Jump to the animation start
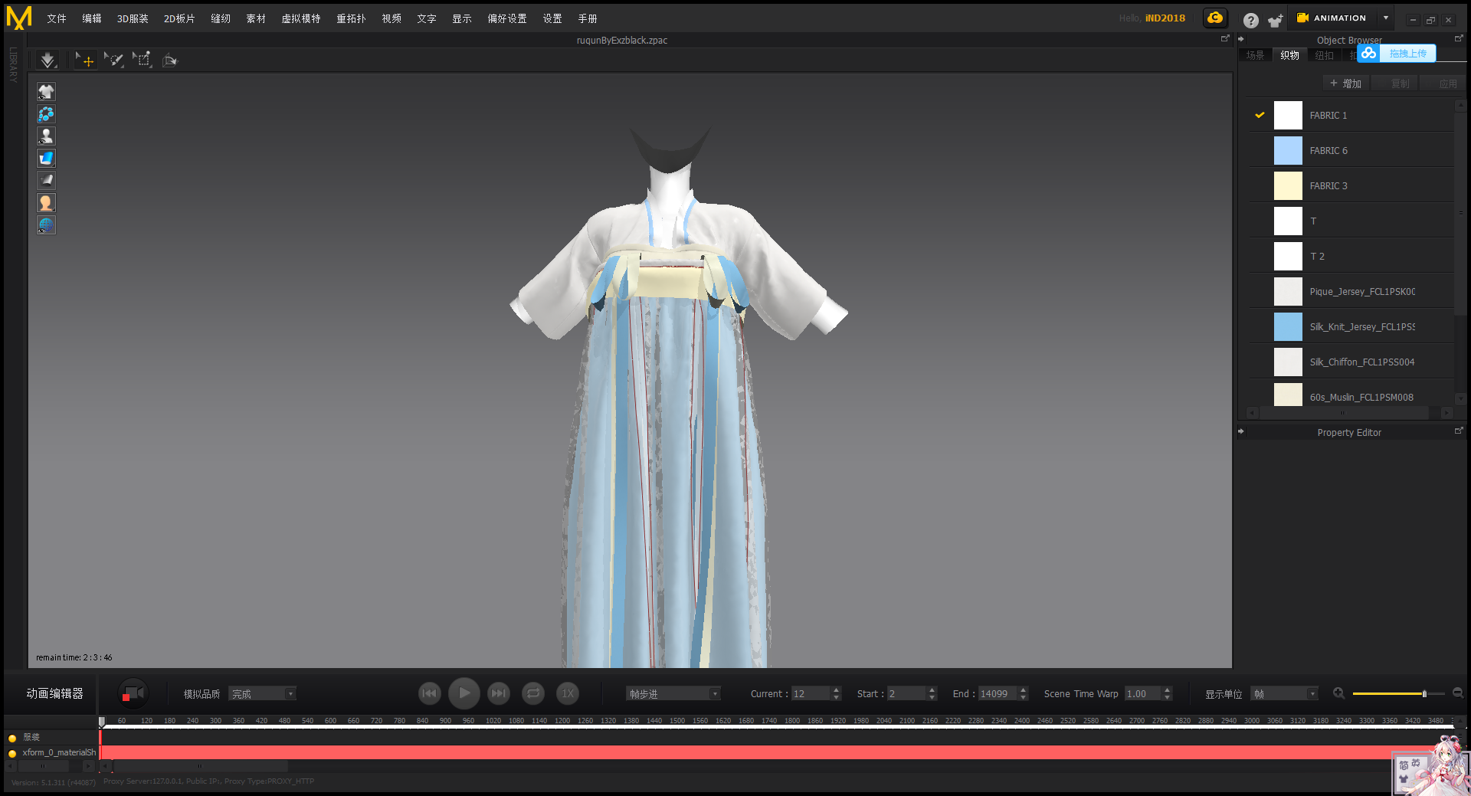The height and width of the screenshot is (796, 1471). [430, 693]
